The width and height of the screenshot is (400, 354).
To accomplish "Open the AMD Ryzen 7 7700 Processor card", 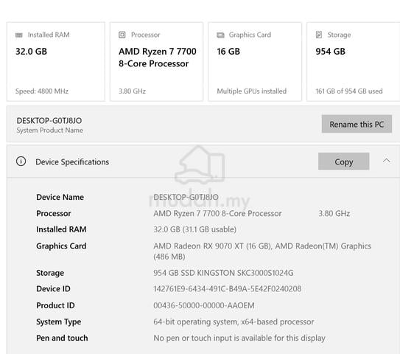I will (157, 62).
